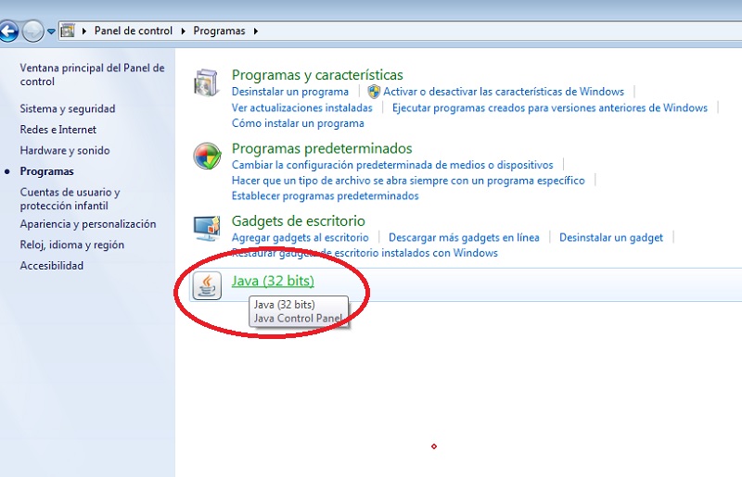
Task: Click Panel de control breadcrumb
Action: click(x=133, y=31)
